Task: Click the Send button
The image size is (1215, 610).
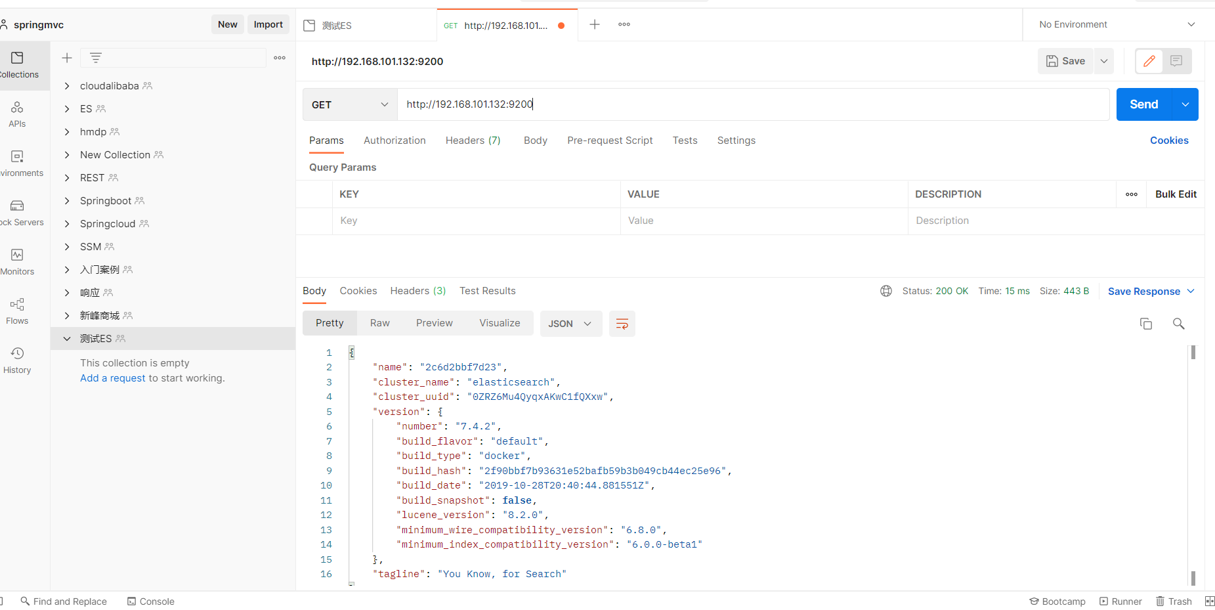Action: (x=1144, y=104)
